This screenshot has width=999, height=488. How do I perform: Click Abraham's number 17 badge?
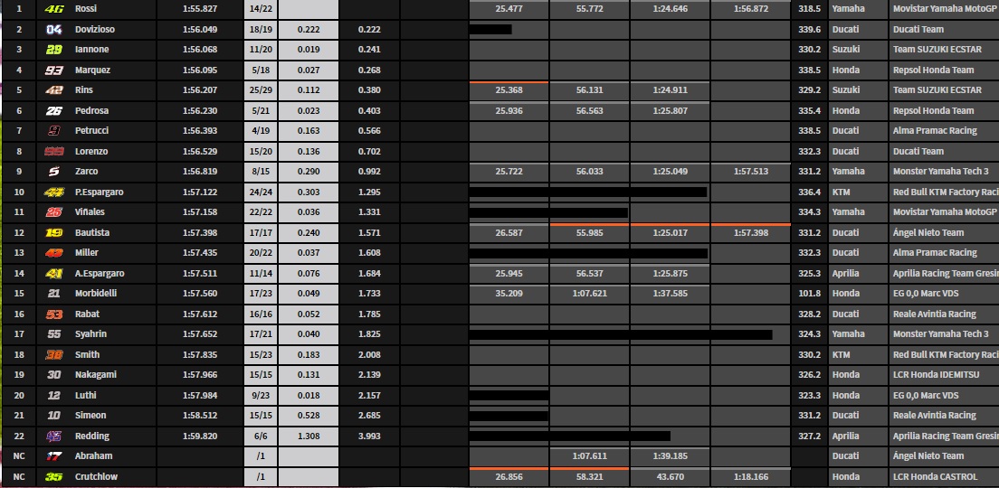[53, 455]
